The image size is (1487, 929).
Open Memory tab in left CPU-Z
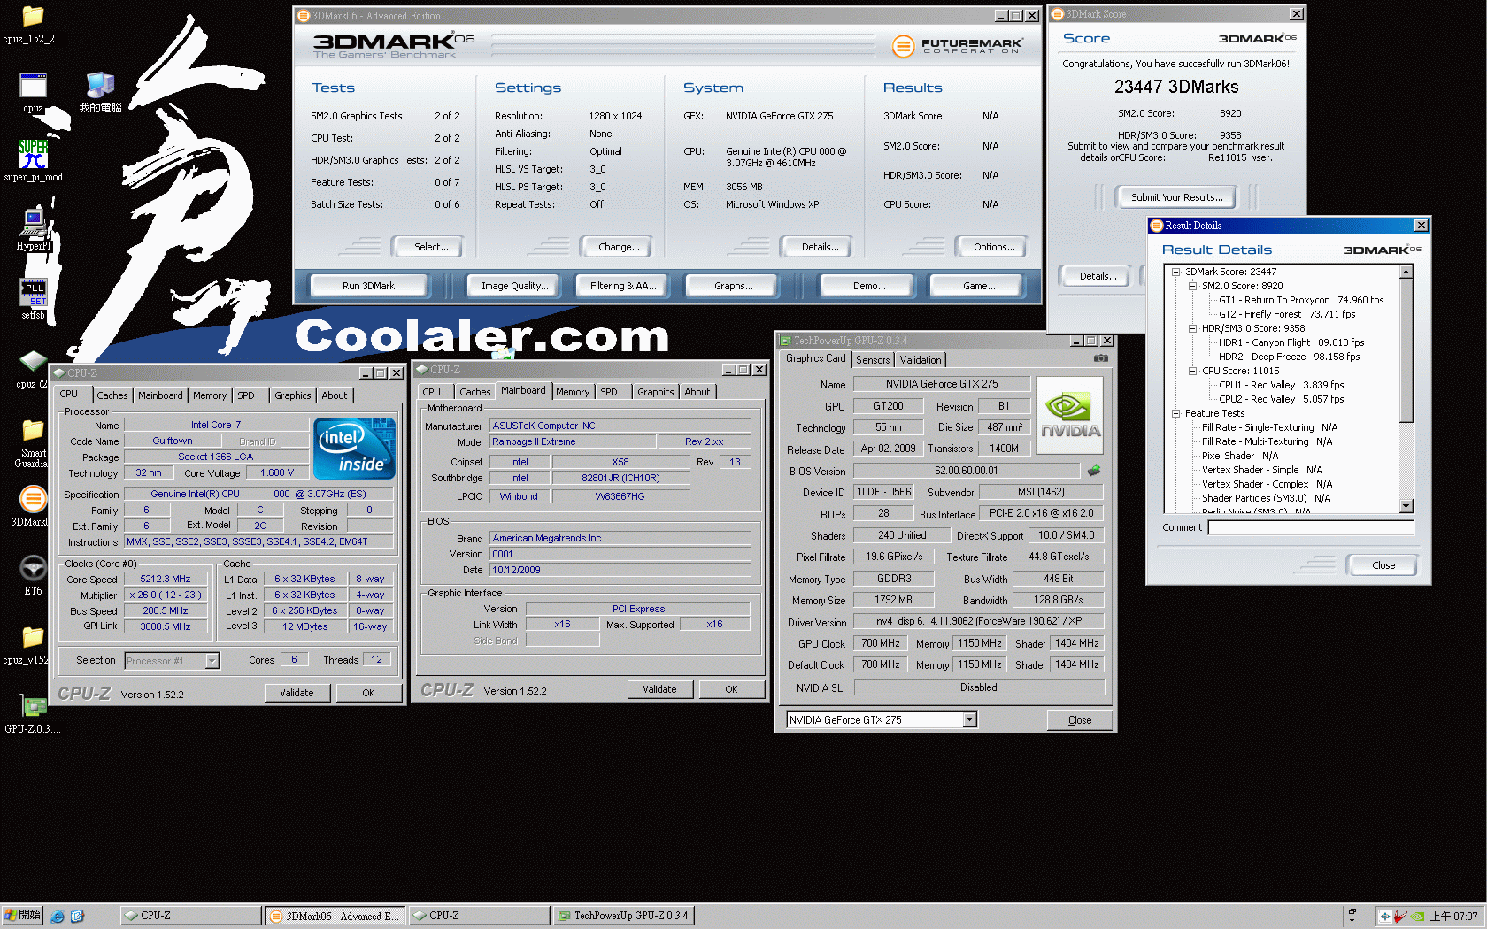pos(210,395)
